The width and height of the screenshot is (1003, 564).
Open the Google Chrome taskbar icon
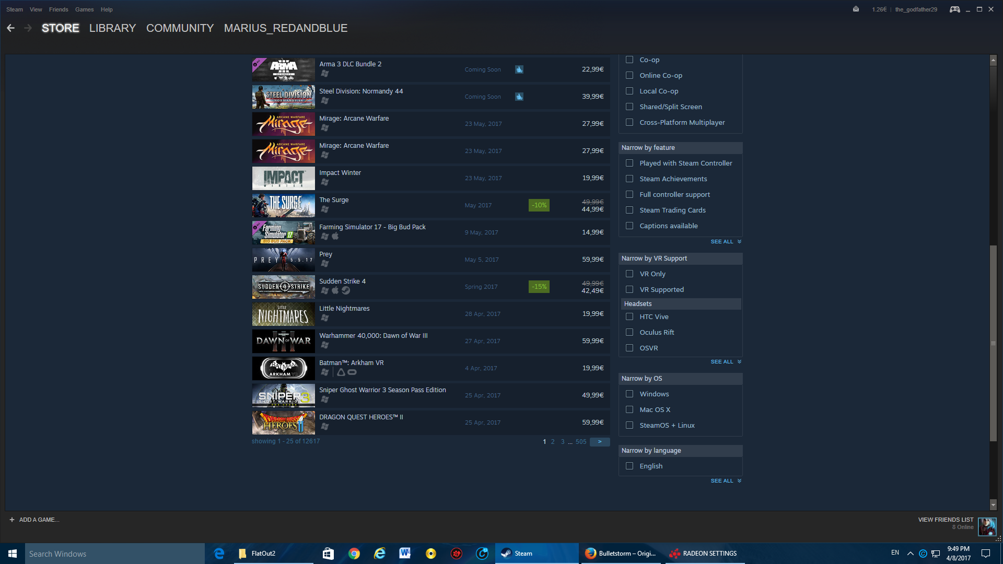(354, 554)
